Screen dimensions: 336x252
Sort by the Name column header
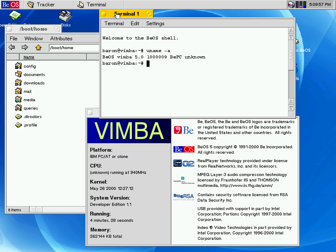click(x=53, y=57)
